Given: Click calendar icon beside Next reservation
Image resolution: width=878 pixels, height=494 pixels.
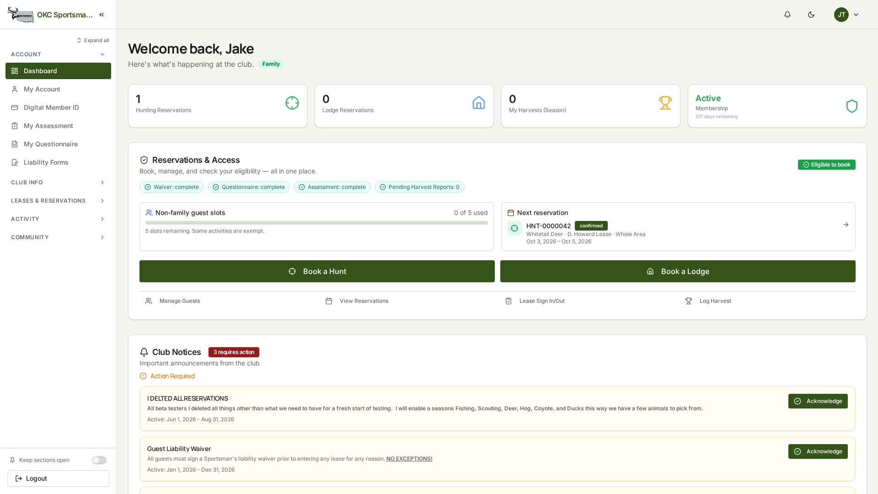Looking at the screenshot, I should (511, 213).
